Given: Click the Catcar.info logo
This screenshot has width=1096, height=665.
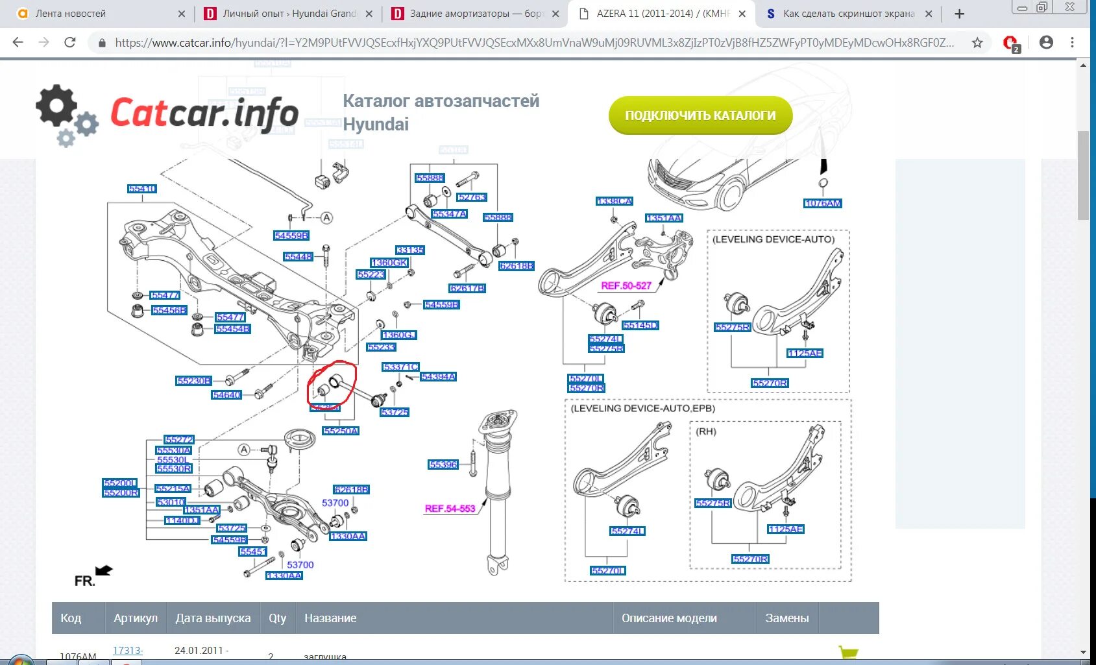Looking at the screenshot, I should pos(167,115).
